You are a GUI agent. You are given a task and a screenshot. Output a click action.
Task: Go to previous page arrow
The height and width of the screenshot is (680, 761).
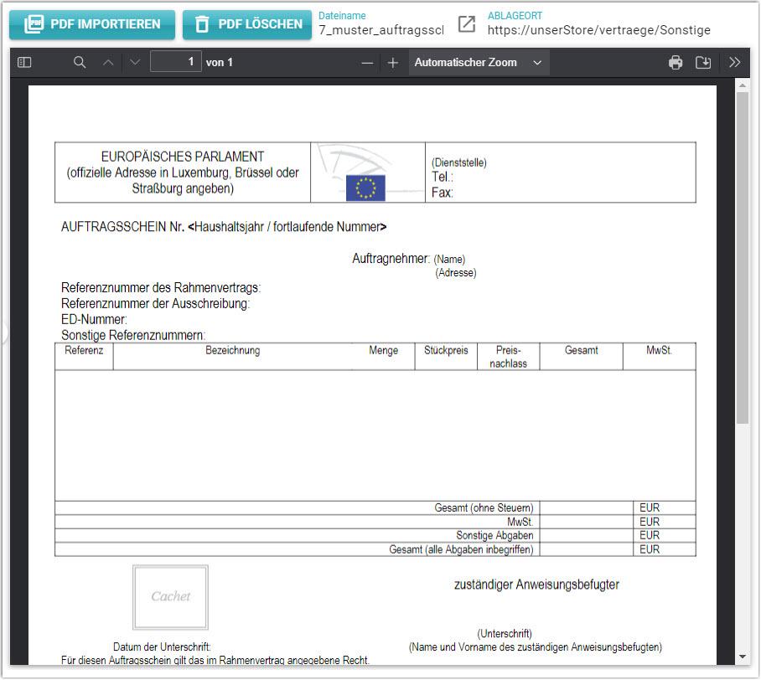(x=107, y=63)
